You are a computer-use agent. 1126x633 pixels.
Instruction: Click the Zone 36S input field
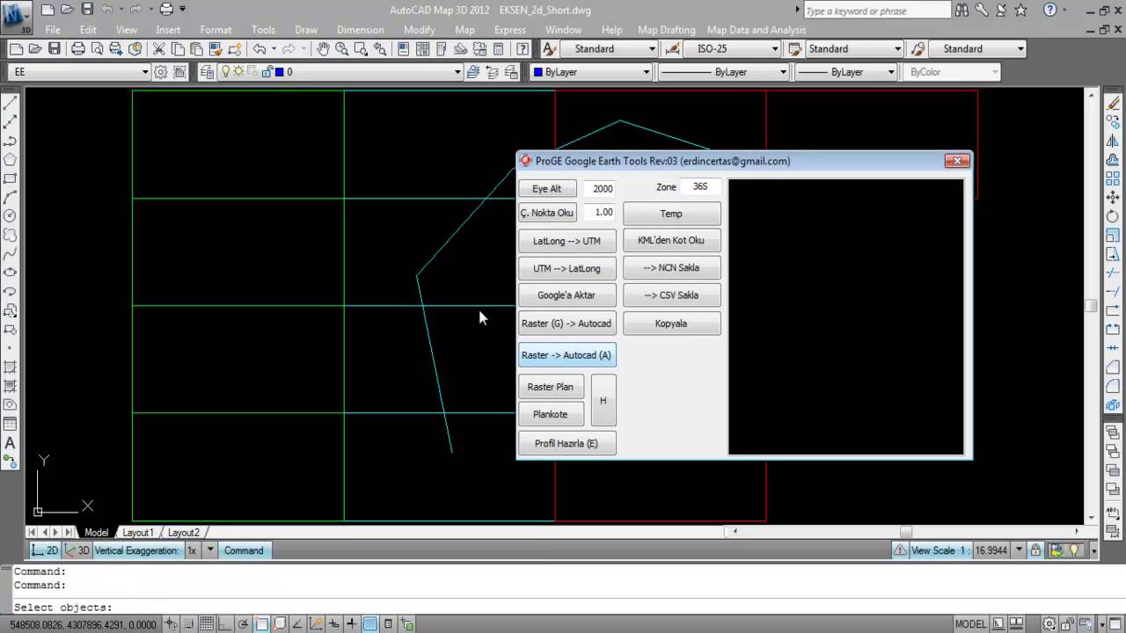coord(701,186)
